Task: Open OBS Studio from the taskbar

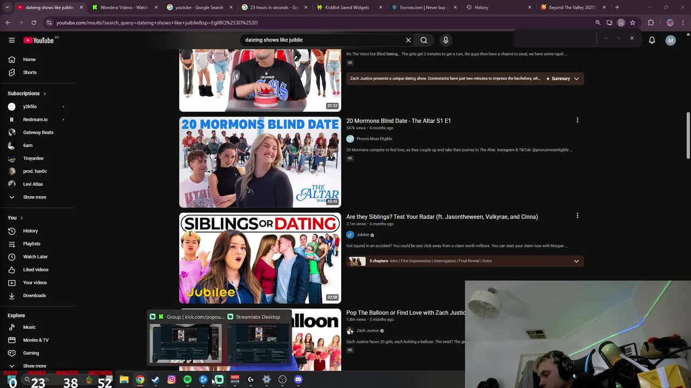Action: (x=282, y=380)
